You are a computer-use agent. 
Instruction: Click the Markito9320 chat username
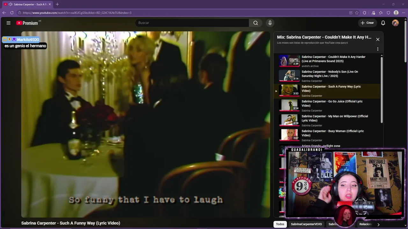pos(28,40)
